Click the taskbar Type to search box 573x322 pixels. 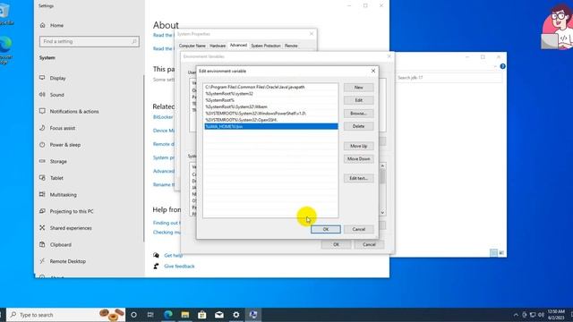click(65, 315)
